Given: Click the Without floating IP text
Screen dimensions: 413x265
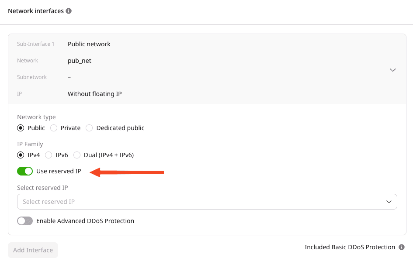Looking at the screenshot, I should 94,94.
